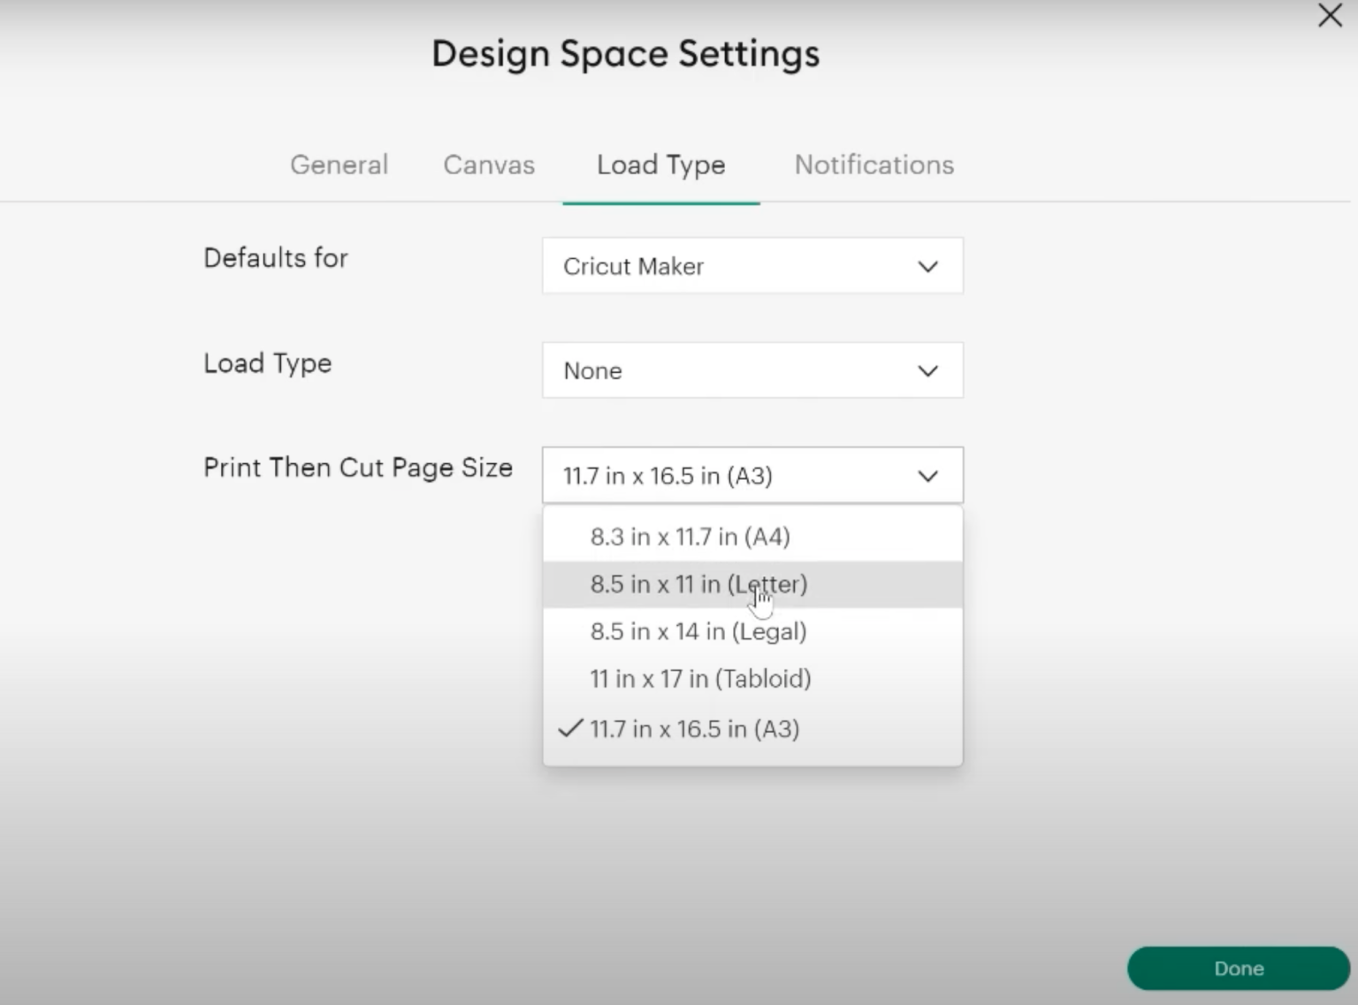Open the Print Then Cut Page Size dropdown
This screenshot has width=1358, height=1005.
751,476
